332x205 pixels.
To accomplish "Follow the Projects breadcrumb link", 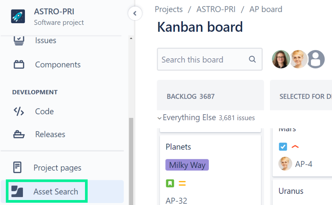I will point(169,9).
